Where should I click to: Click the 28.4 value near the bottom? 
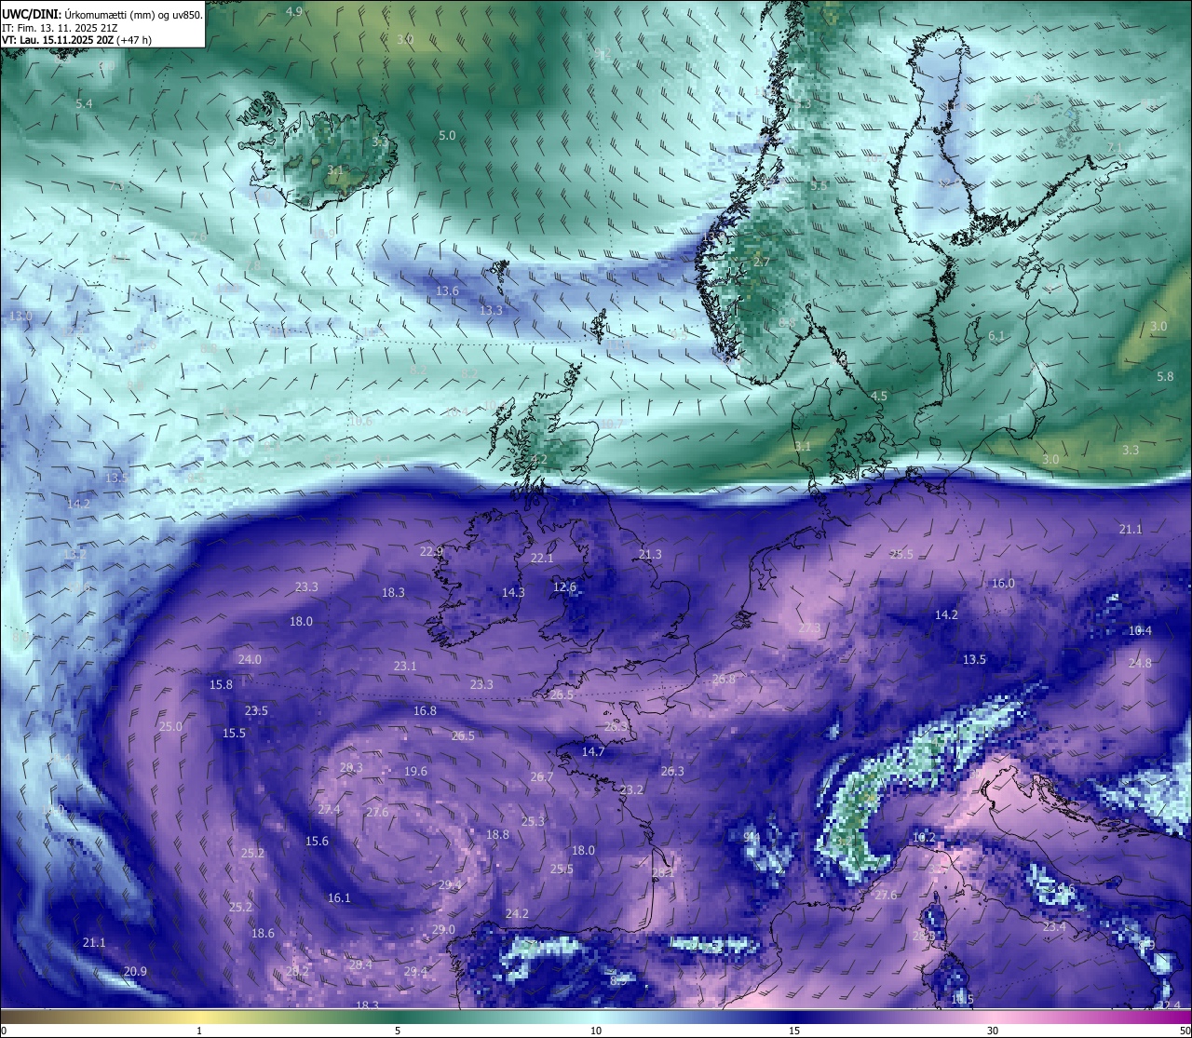pyautogui.click(x=360, y=964)
